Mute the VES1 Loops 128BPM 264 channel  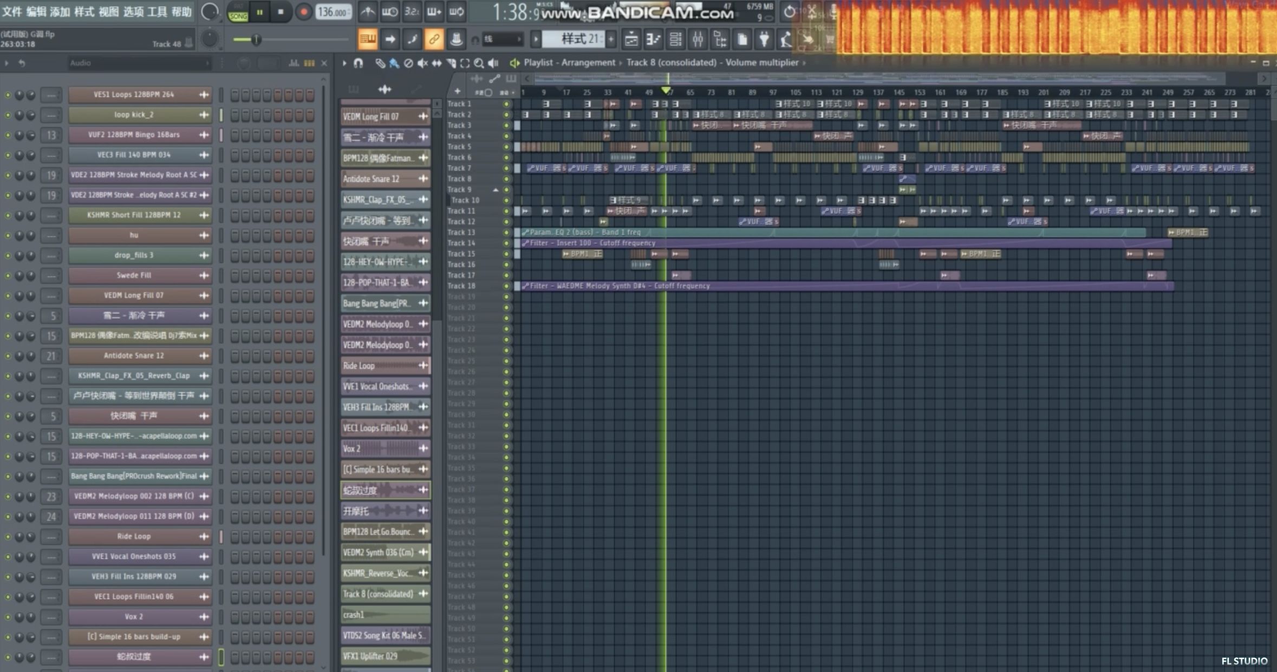pos(8,95)
